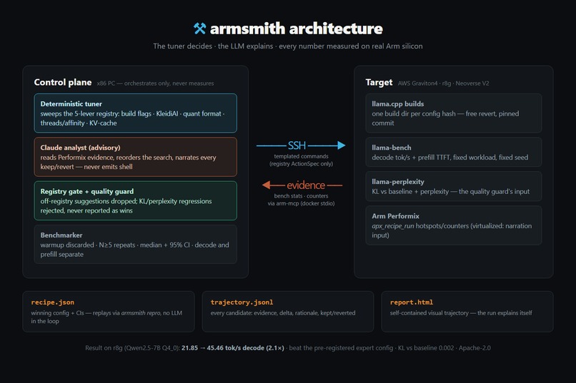Image resolution: width=576 pixels, height=383 pixels.
Task: Click the 'recipe.json' file name
Action: point(53,302)
